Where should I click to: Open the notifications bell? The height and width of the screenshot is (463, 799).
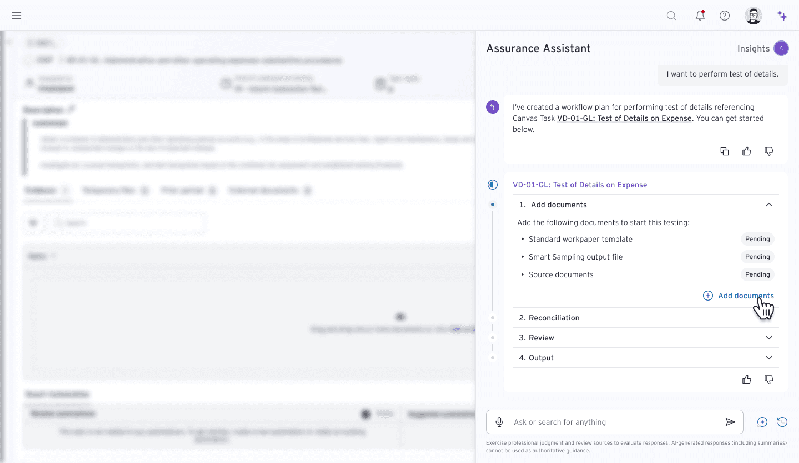700,16
